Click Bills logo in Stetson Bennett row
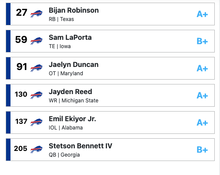Screen dimensions: 220x175 (x=36, y=149)
